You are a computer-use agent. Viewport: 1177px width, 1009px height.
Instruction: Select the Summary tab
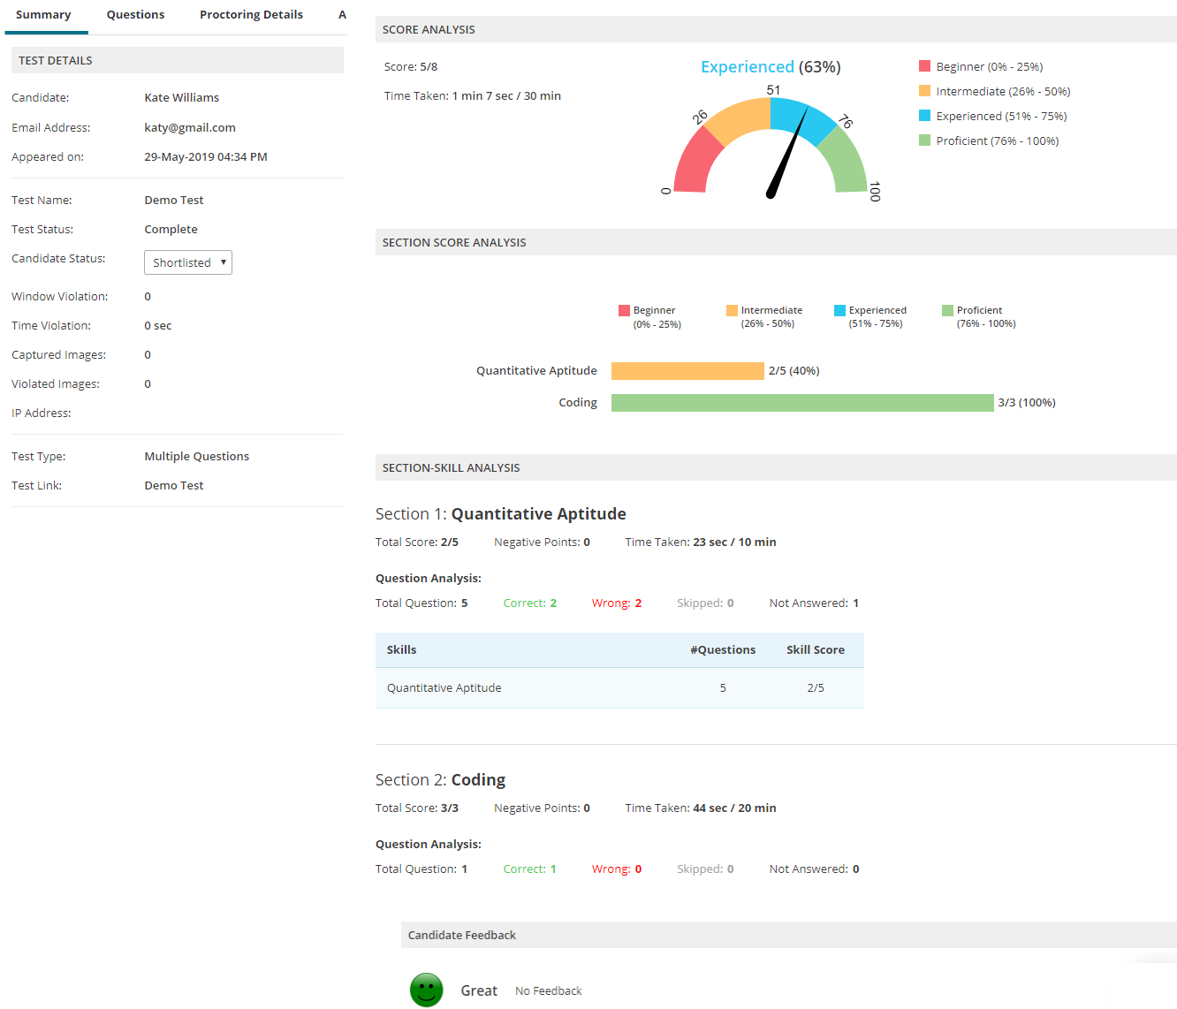pyautogui.click(x=43, y=15)
